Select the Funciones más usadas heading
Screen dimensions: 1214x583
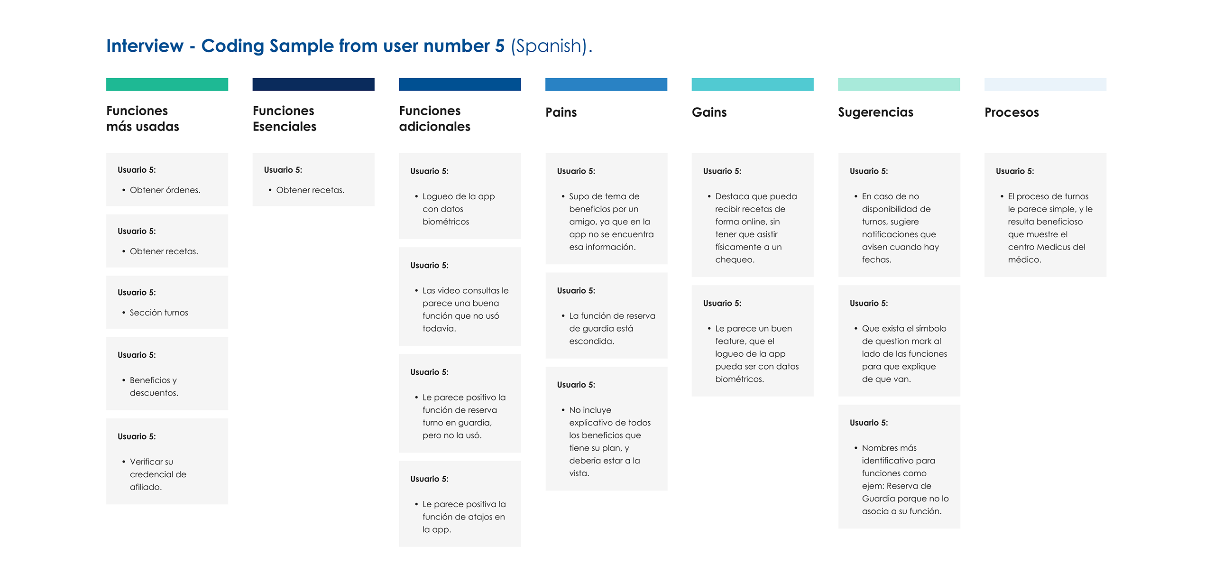click(143, 119)
